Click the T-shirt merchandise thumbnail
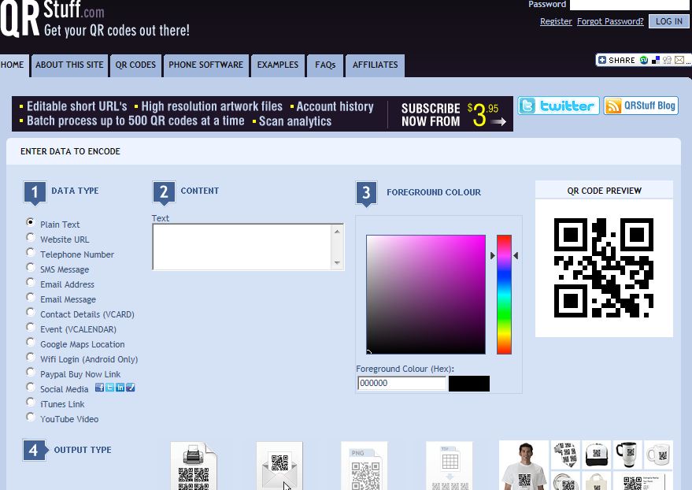Screen dimensions: 692x490 click(524, 466)
